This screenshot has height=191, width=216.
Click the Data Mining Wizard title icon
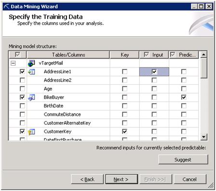coord(7,7)
